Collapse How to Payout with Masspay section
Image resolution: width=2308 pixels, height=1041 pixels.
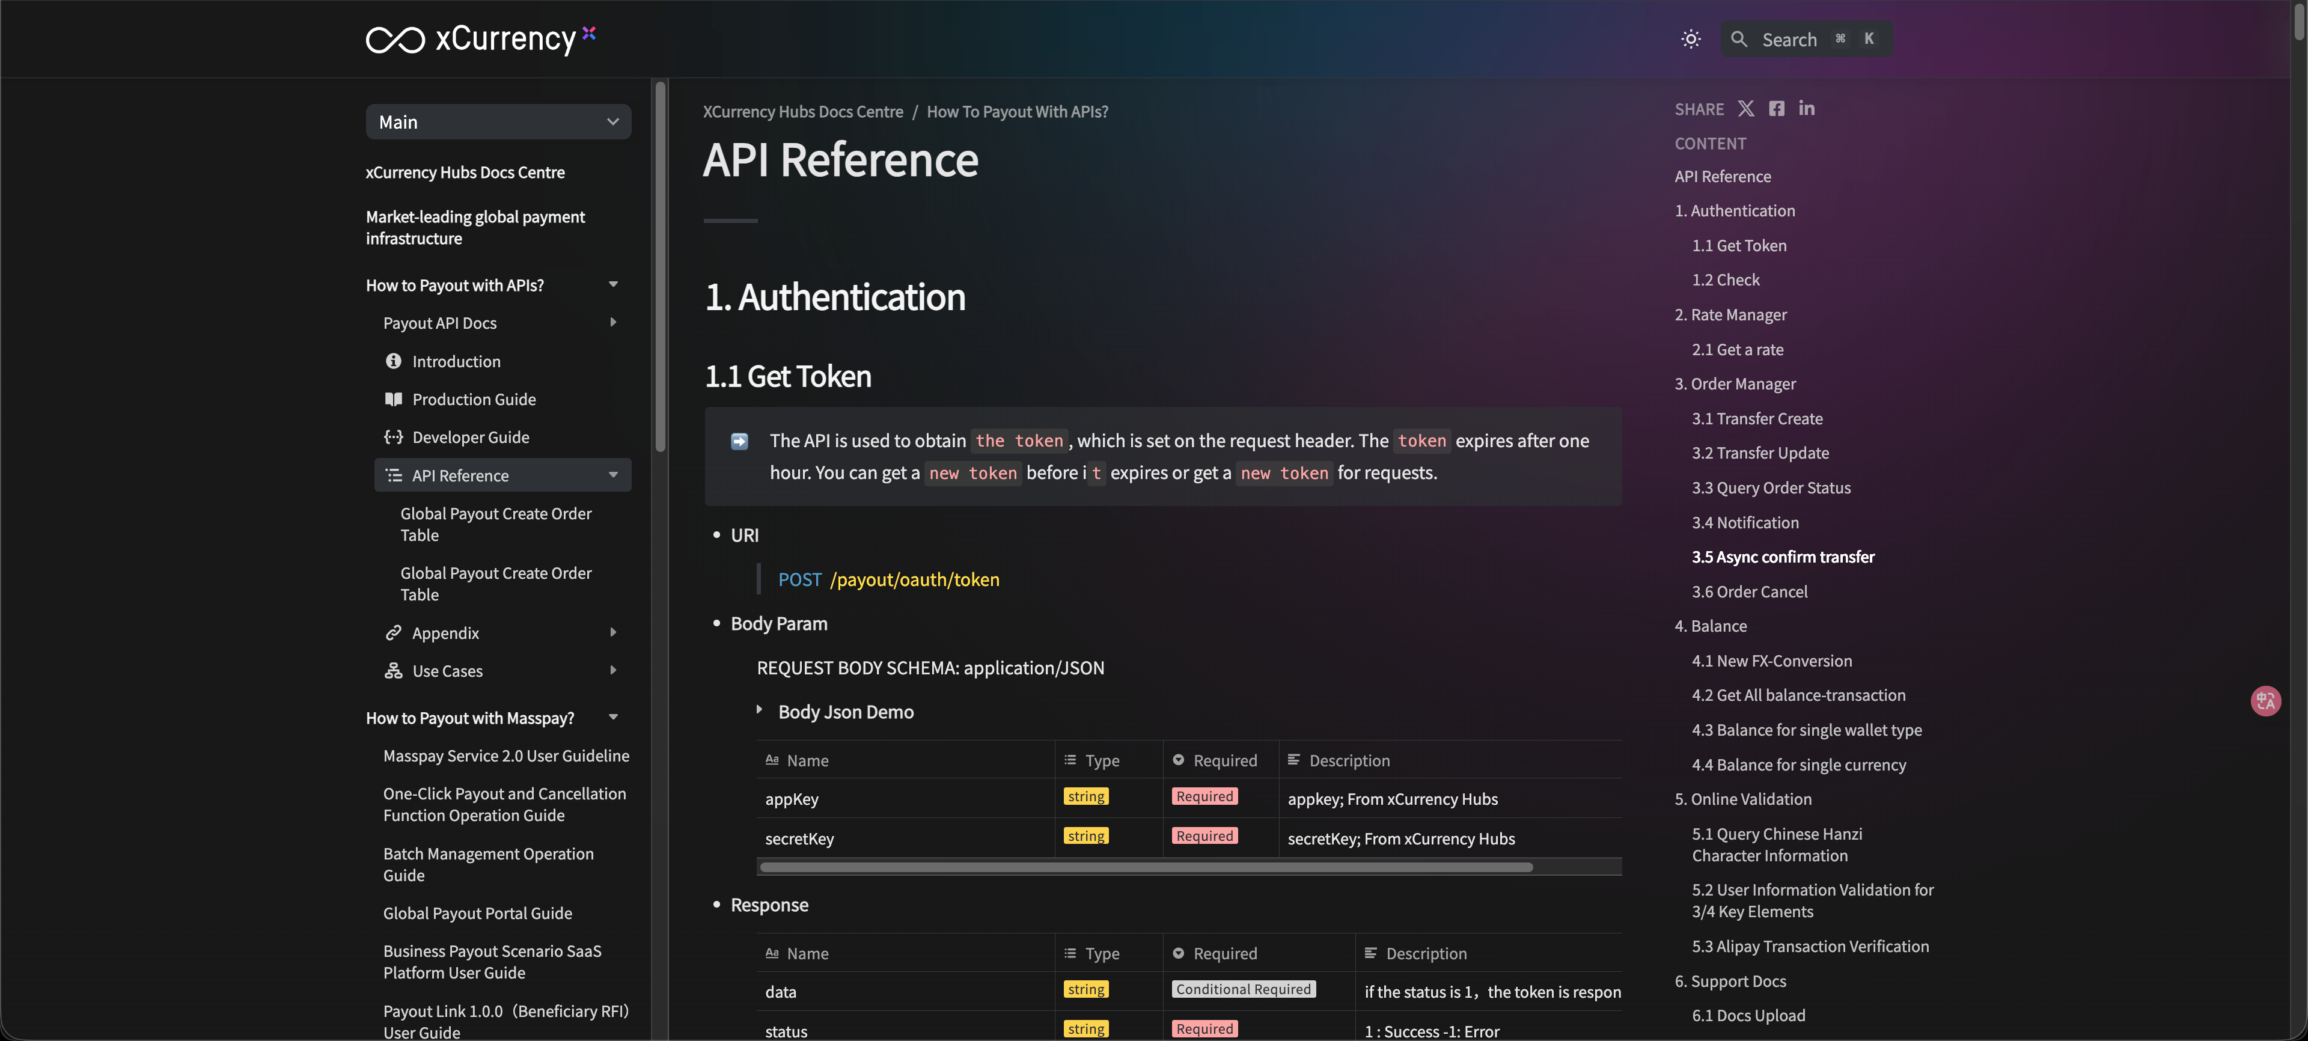(x=613, y=718)
